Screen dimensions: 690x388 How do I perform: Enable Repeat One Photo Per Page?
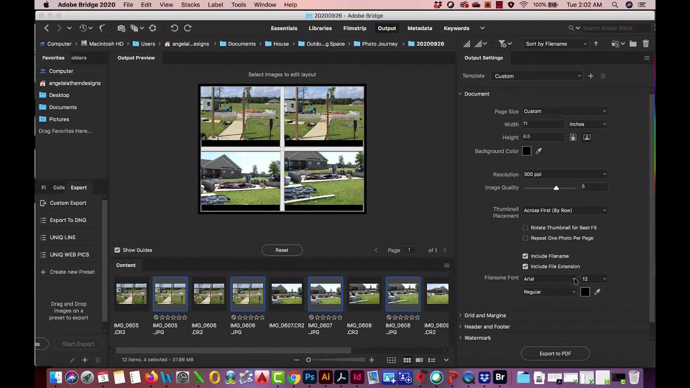(x=526, y=238)
